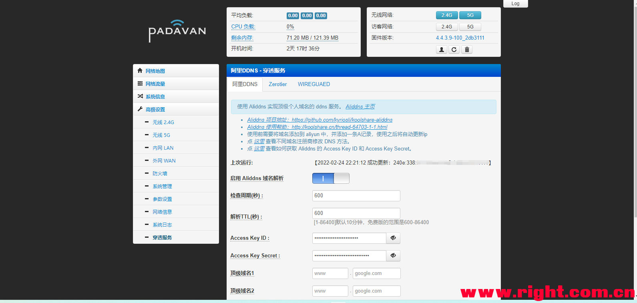The image size is (637, 303).
Task: Click the 2天 17时 36分 uptime text
Action: pos(303,49)
